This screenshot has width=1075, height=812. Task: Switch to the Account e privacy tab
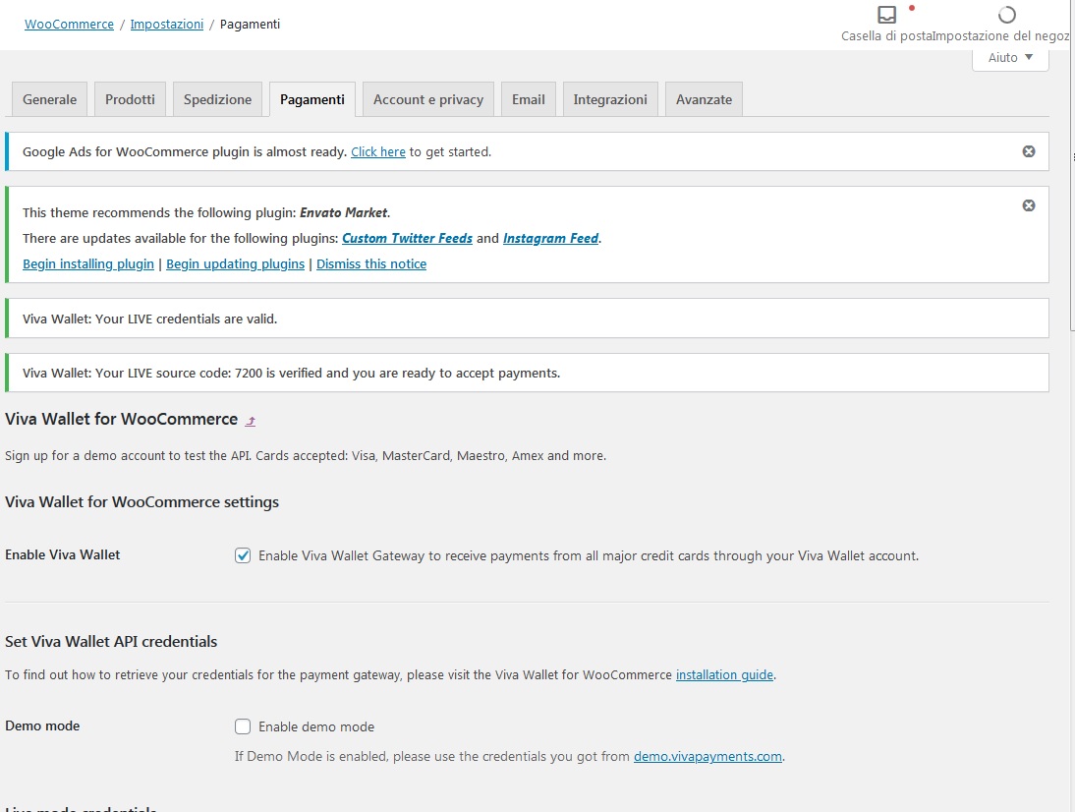[427, 98]
